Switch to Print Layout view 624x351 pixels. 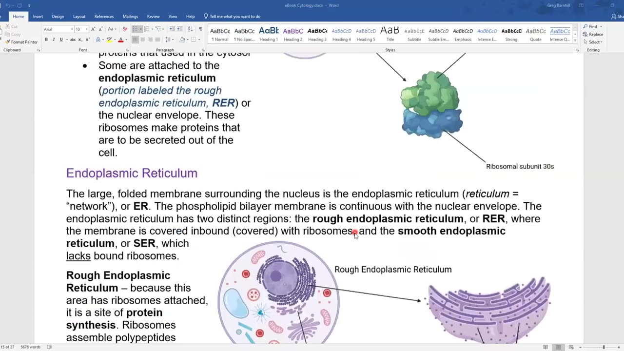click(x=558, y=347)
